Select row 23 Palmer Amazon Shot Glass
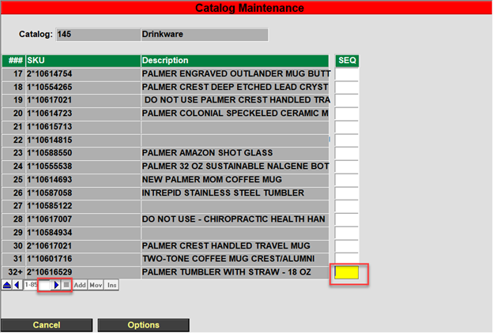This screenshot has height=333, width=493. [x=234, y=153]
